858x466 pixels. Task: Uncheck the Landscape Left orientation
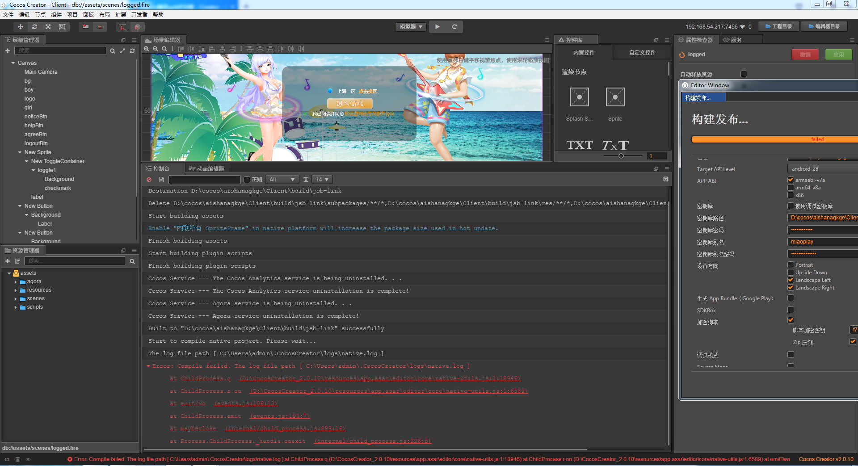tap(791, 280)
